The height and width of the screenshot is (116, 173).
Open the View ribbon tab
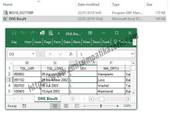click(86, 42)
